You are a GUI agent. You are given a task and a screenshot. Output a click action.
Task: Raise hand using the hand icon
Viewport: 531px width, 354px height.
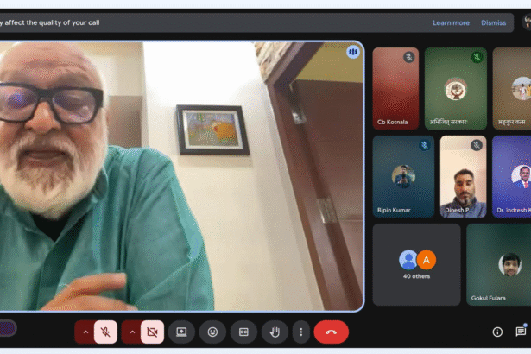pos(275,332)
